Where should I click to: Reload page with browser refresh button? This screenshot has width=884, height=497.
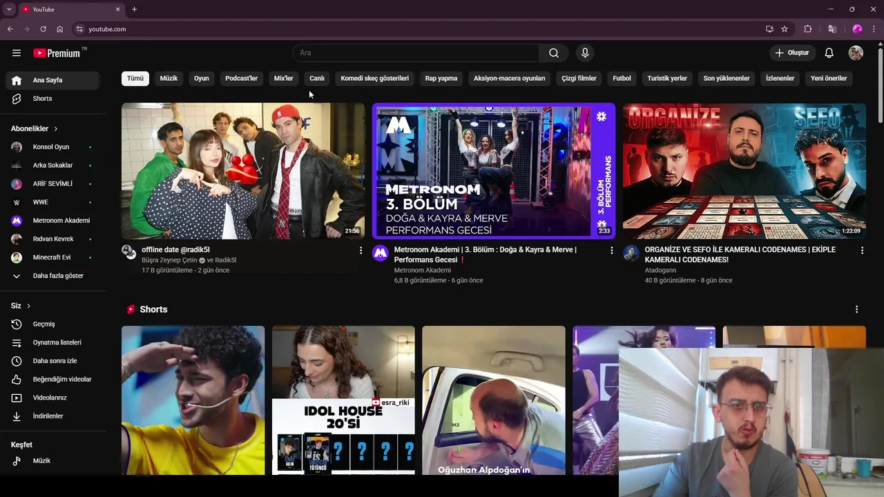pos(43,29)
